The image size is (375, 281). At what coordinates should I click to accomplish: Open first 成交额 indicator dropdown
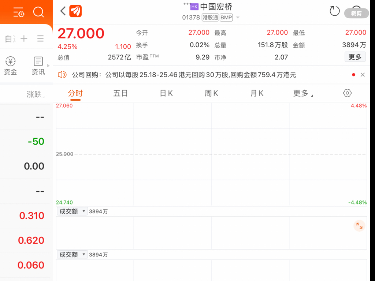[72, 211]
